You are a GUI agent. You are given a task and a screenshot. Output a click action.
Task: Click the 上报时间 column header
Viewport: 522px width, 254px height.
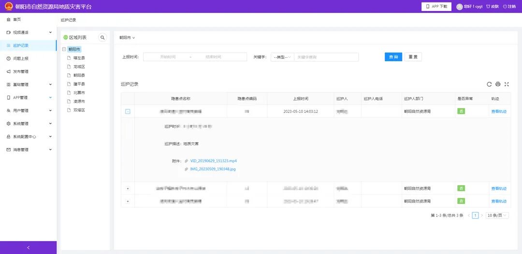click(300, 99)
